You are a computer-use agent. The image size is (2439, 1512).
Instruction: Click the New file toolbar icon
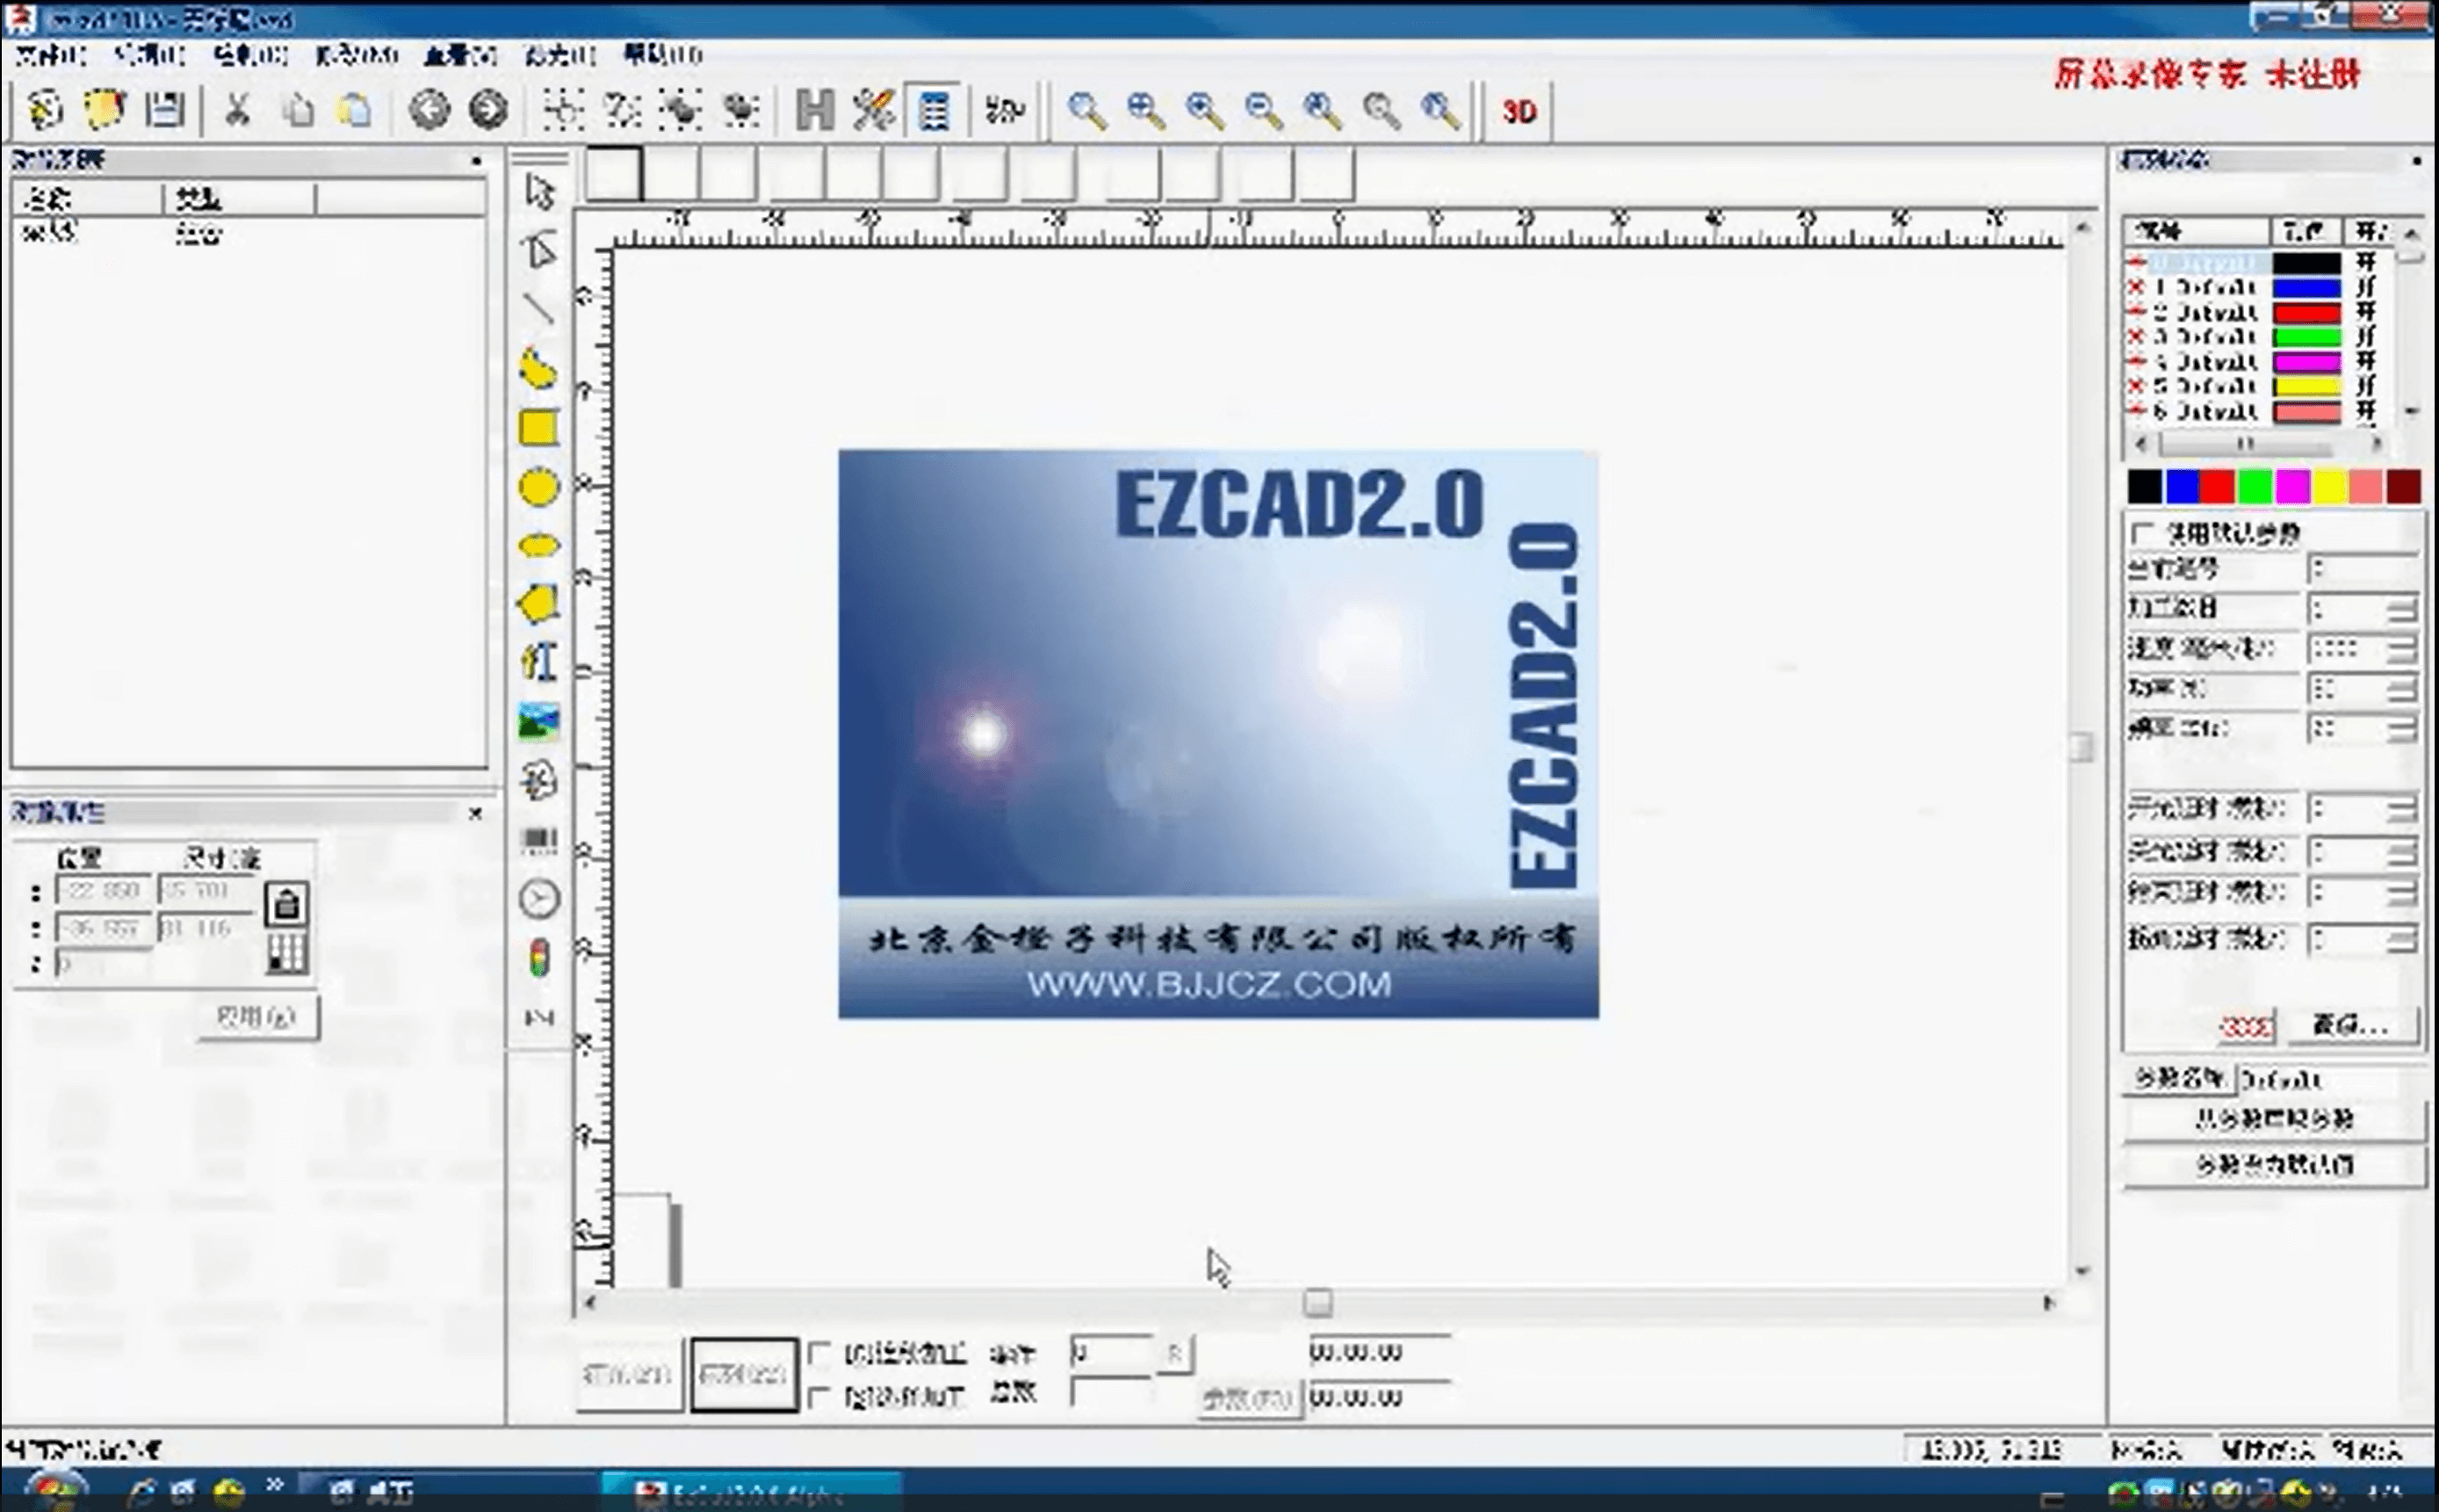pos(45,110)
